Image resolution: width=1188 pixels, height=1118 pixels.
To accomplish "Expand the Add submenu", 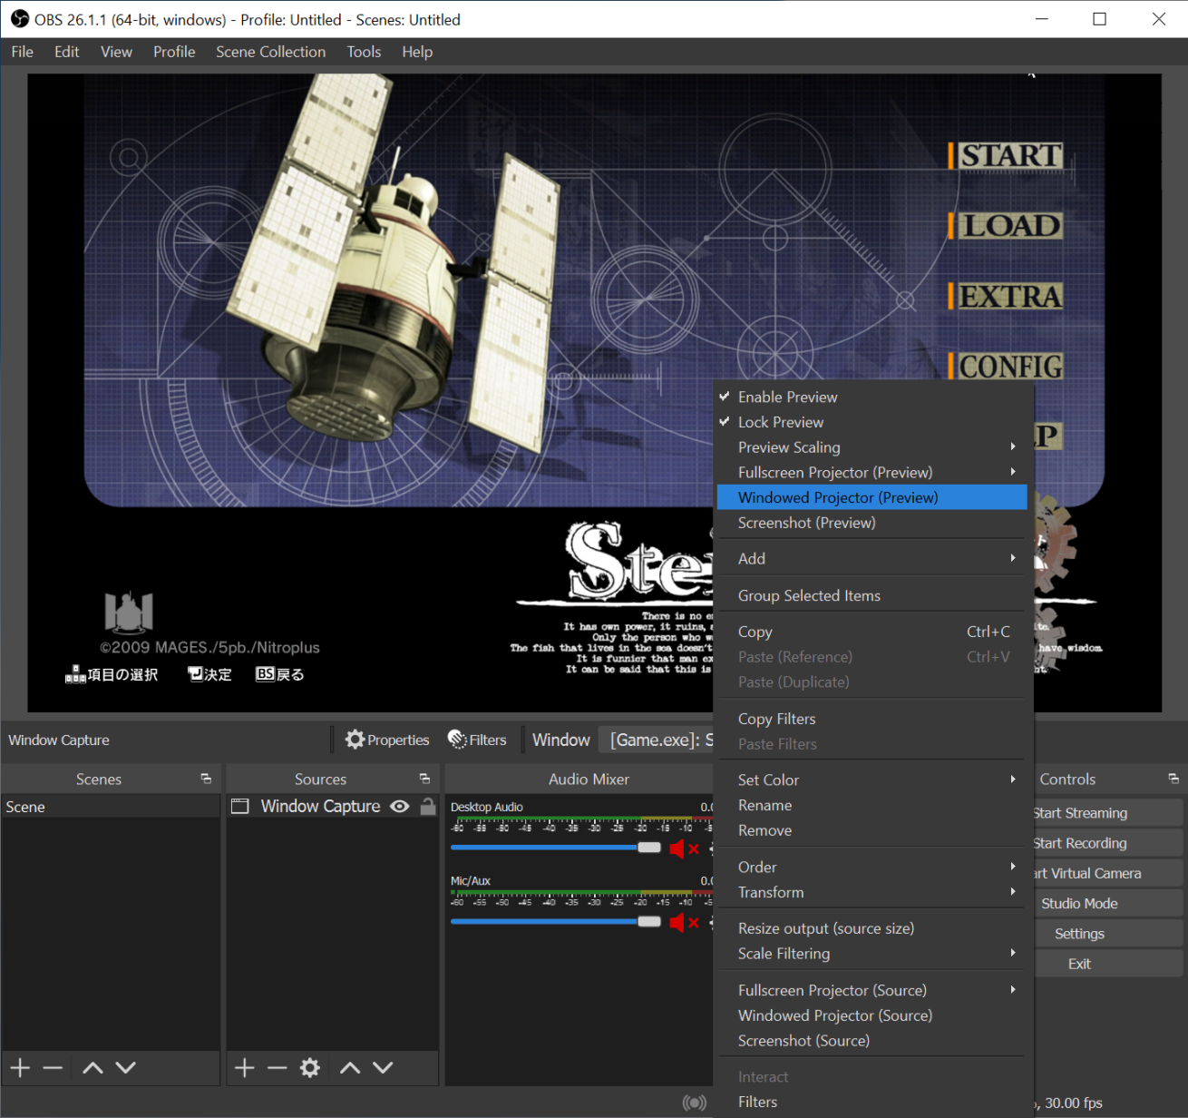I will click(872, 559).
